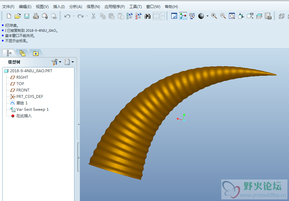Click the send mail with attachment icon

pyautogui.click(x=45, y=16)
